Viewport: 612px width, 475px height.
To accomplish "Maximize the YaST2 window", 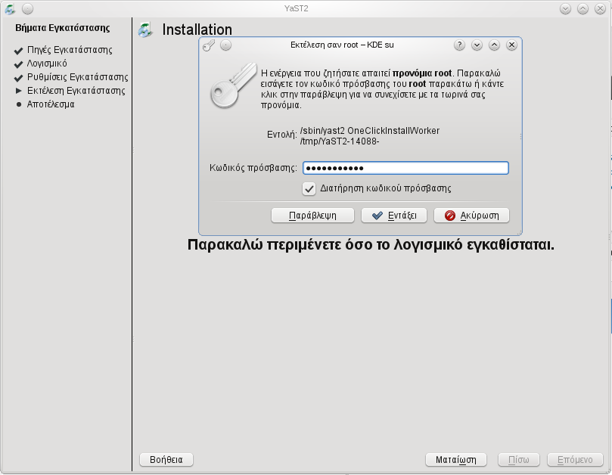I will coord(582,8).
